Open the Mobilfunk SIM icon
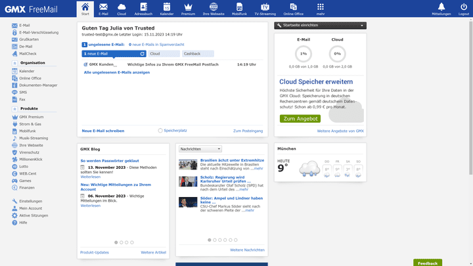This screenshot has width=473, height=266. (239, 9)
